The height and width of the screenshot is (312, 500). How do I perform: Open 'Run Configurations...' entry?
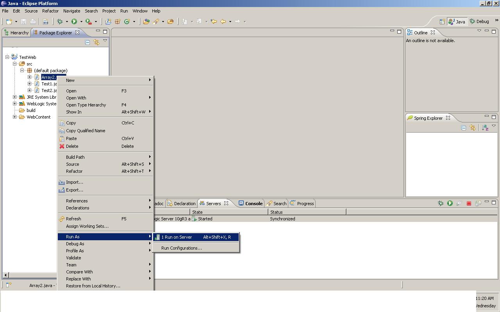coord(181,248)
